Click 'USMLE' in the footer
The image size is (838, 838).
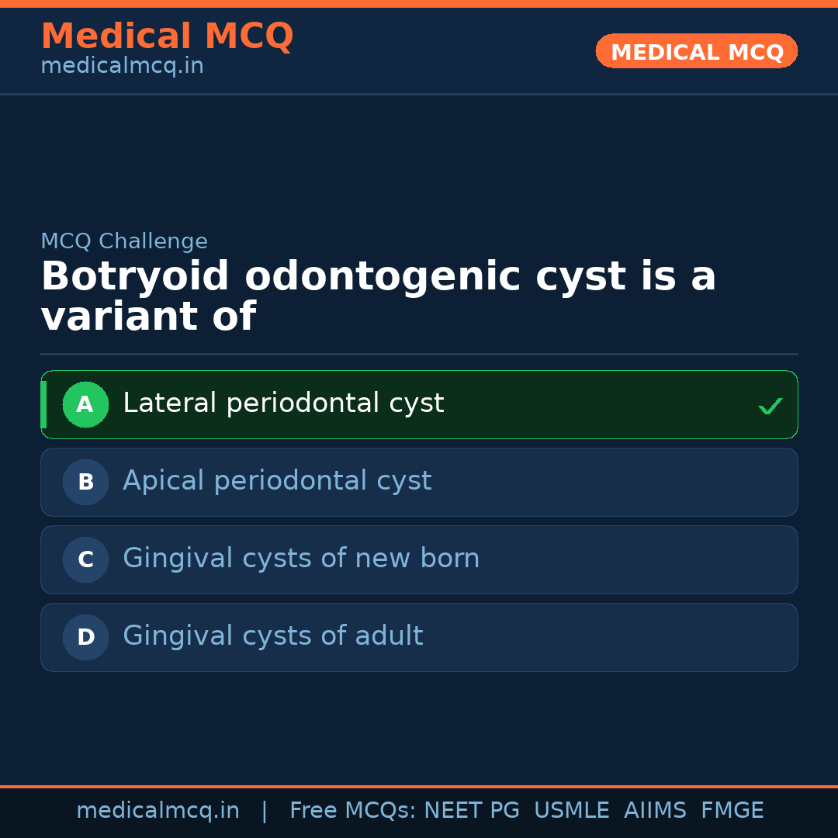571,811
